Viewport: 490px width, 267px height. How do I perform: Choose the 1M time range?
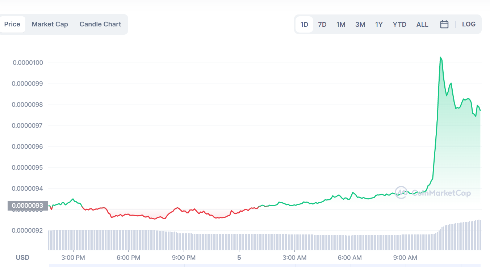point(341,25)
